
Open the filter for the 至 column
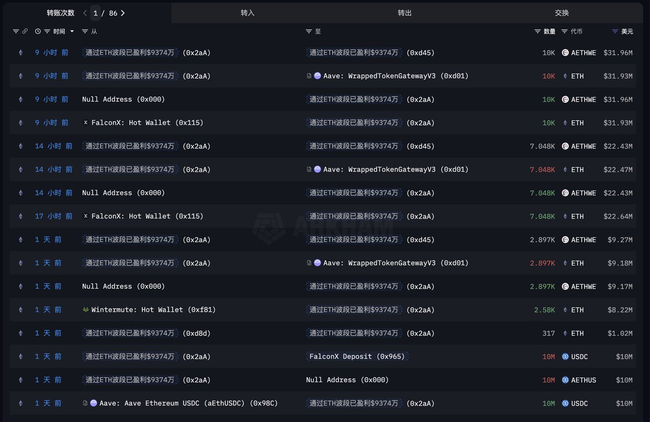pos(309,31)
